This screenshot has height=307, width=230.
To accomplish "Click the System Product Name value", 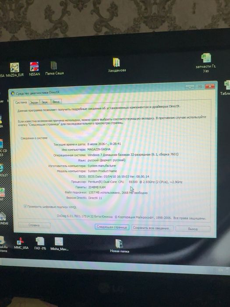I will tap(102, 171).
